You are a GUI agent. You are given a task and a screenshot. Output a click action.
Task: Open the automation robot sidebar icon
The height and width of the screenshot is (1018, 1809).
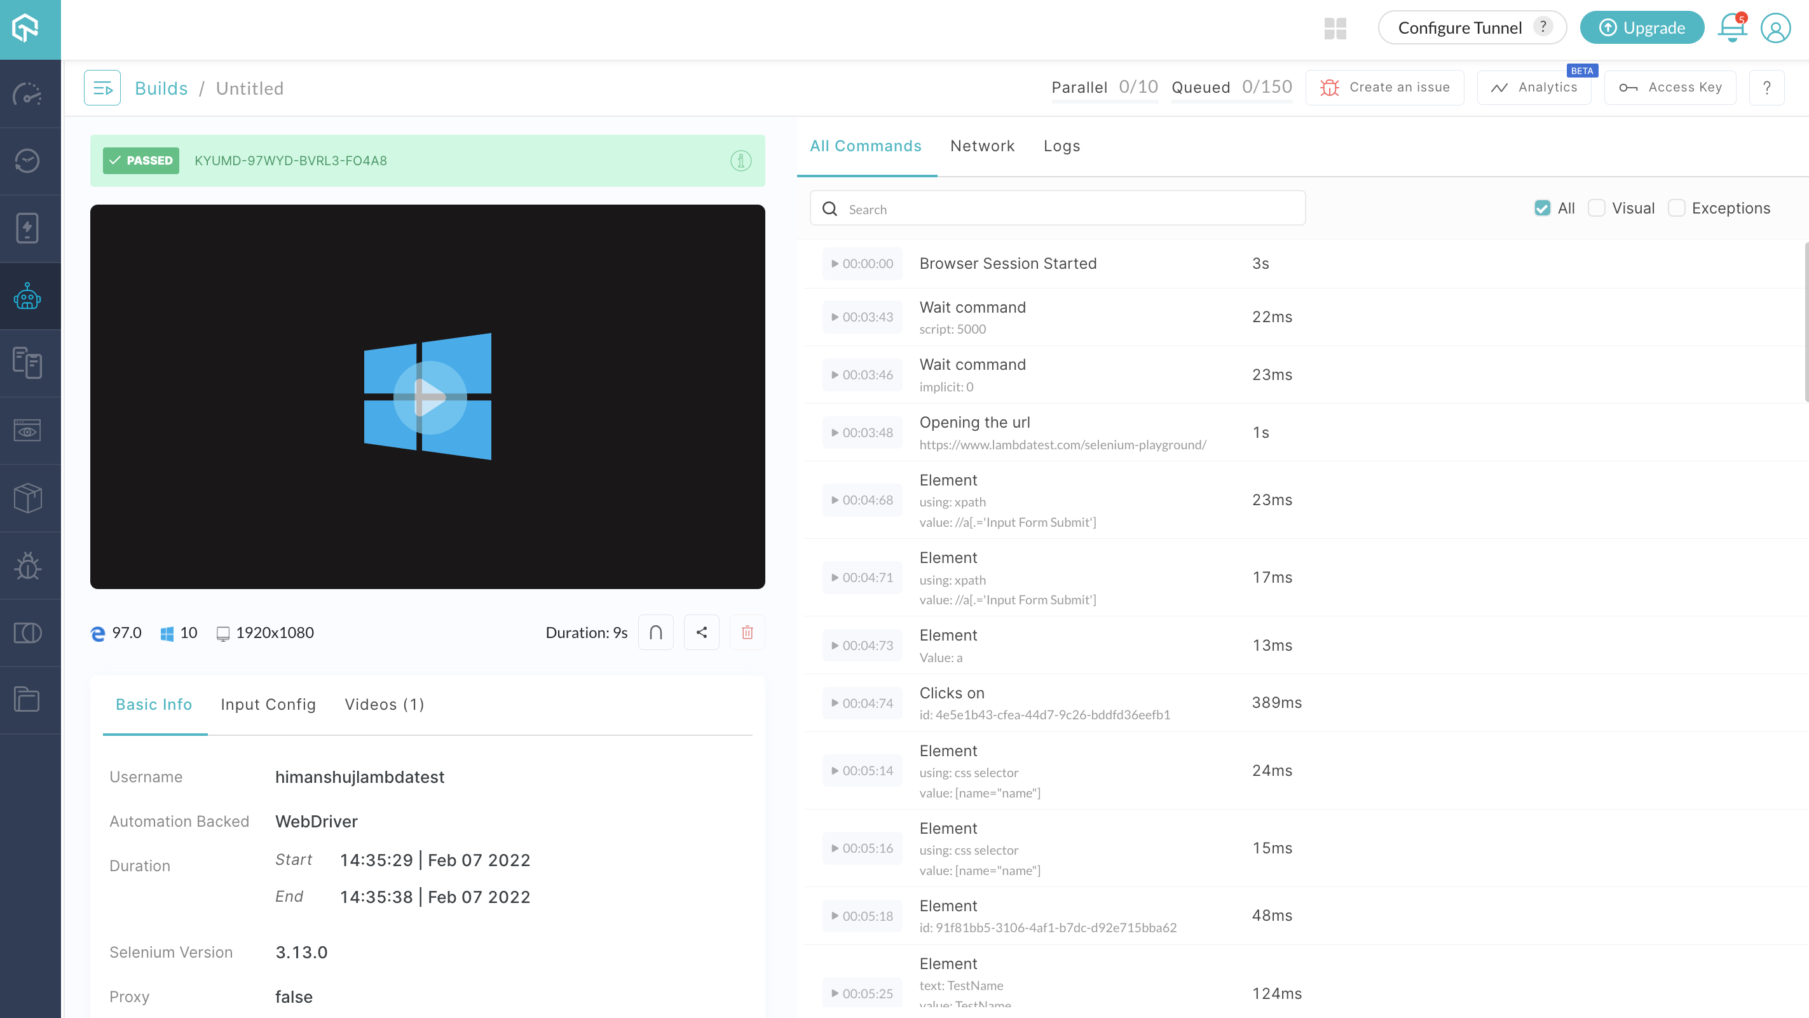pyautogui.click(x=27, y=295)
